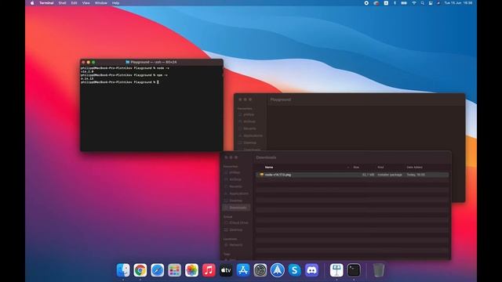Open Keynote from the Dock
The height and width of the screenshot is (282, 502).
pyautogui.click(x=336, y=270)
